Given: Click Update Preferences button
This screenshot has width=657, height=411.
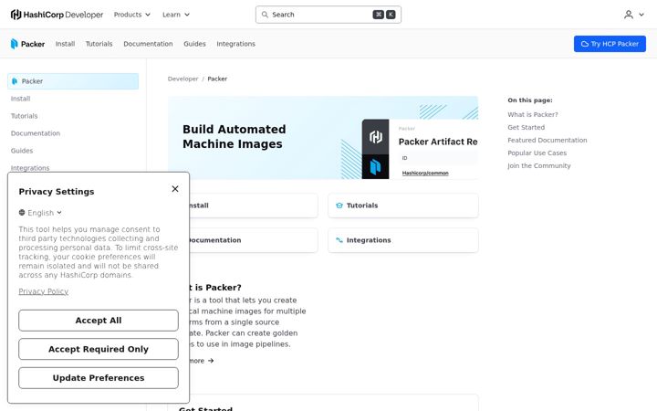Looking at the screenshot, I should click(99, 378).
